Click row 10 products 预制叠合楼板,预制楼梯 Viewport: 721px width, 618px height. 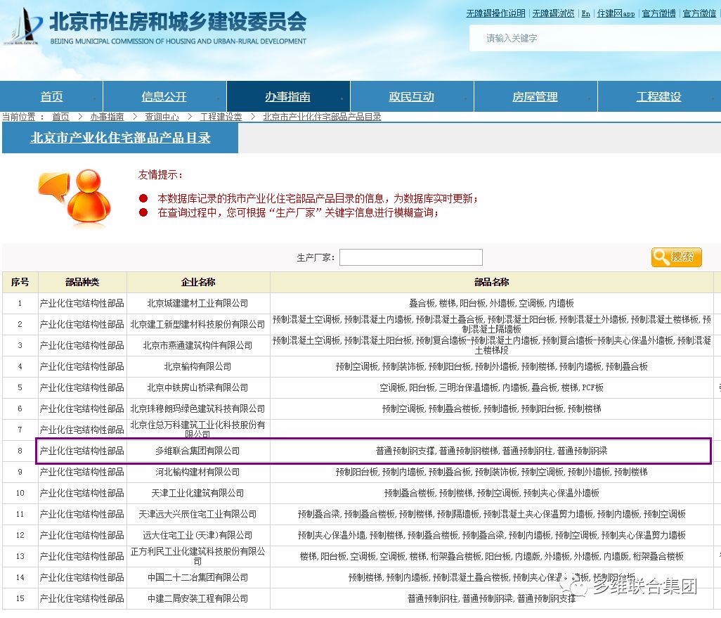(x=491, y=493)
